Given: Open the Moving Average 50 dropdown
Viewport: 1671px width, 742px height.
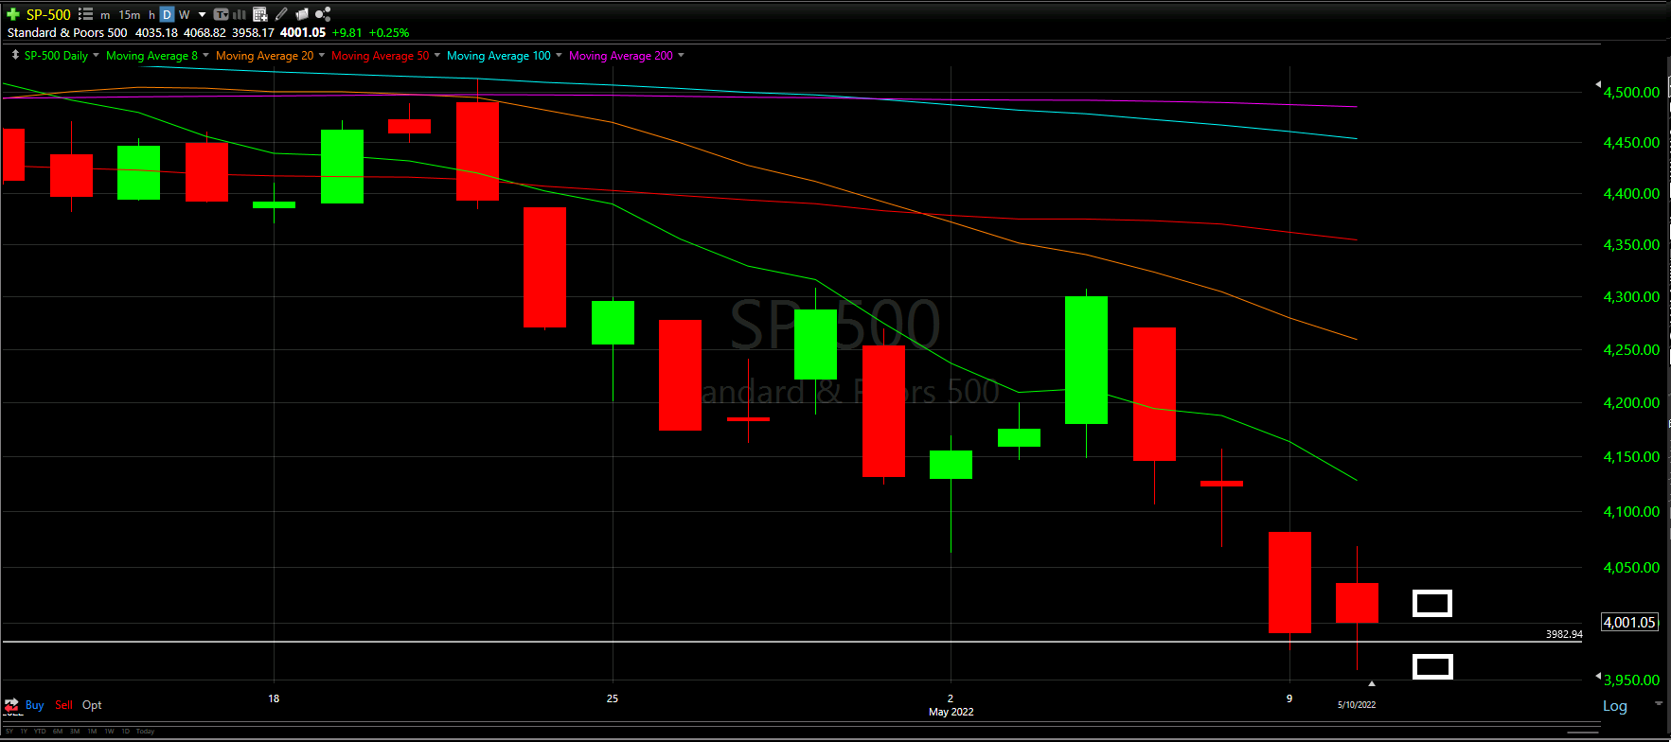Looking at the screenshot, I should (436, 55).
